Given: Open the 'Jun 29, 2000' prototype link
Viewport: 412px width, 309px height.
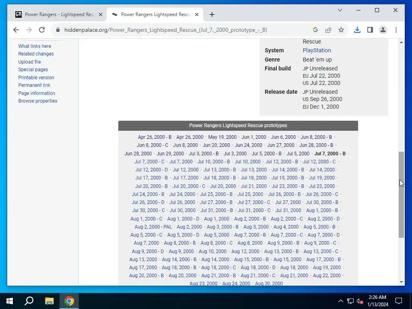Looking at the screenshot, I should click(170, 153).
